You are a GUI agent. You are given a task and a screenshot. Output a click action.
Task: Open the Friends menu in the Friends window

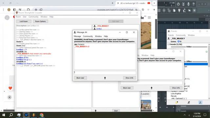(x=171, y=35)
